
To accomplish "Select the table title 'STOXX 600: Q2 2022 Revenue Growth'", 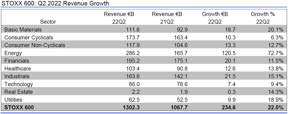I will point(55,3).
